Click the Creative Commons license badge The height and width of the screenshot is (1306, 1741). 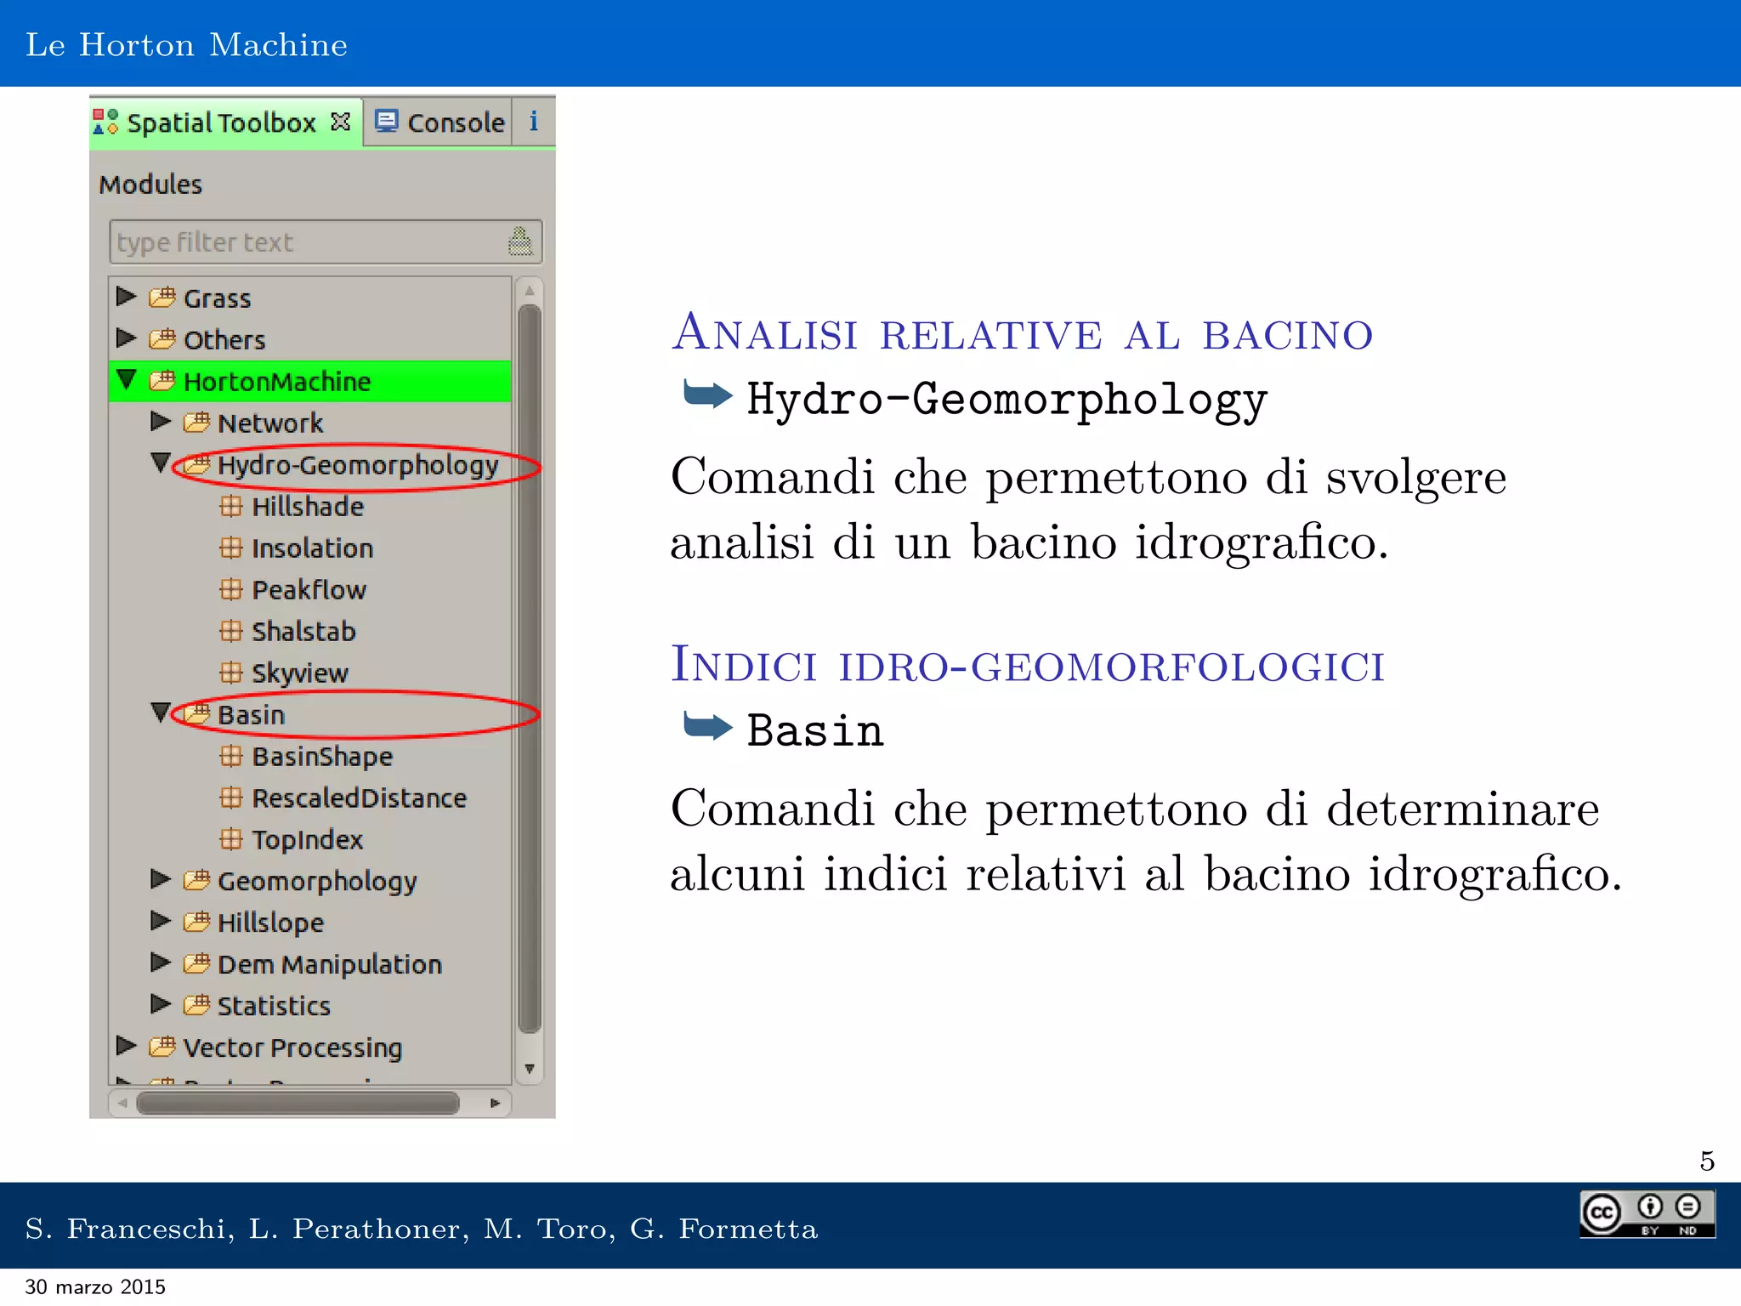[x=1647, y=1213]
